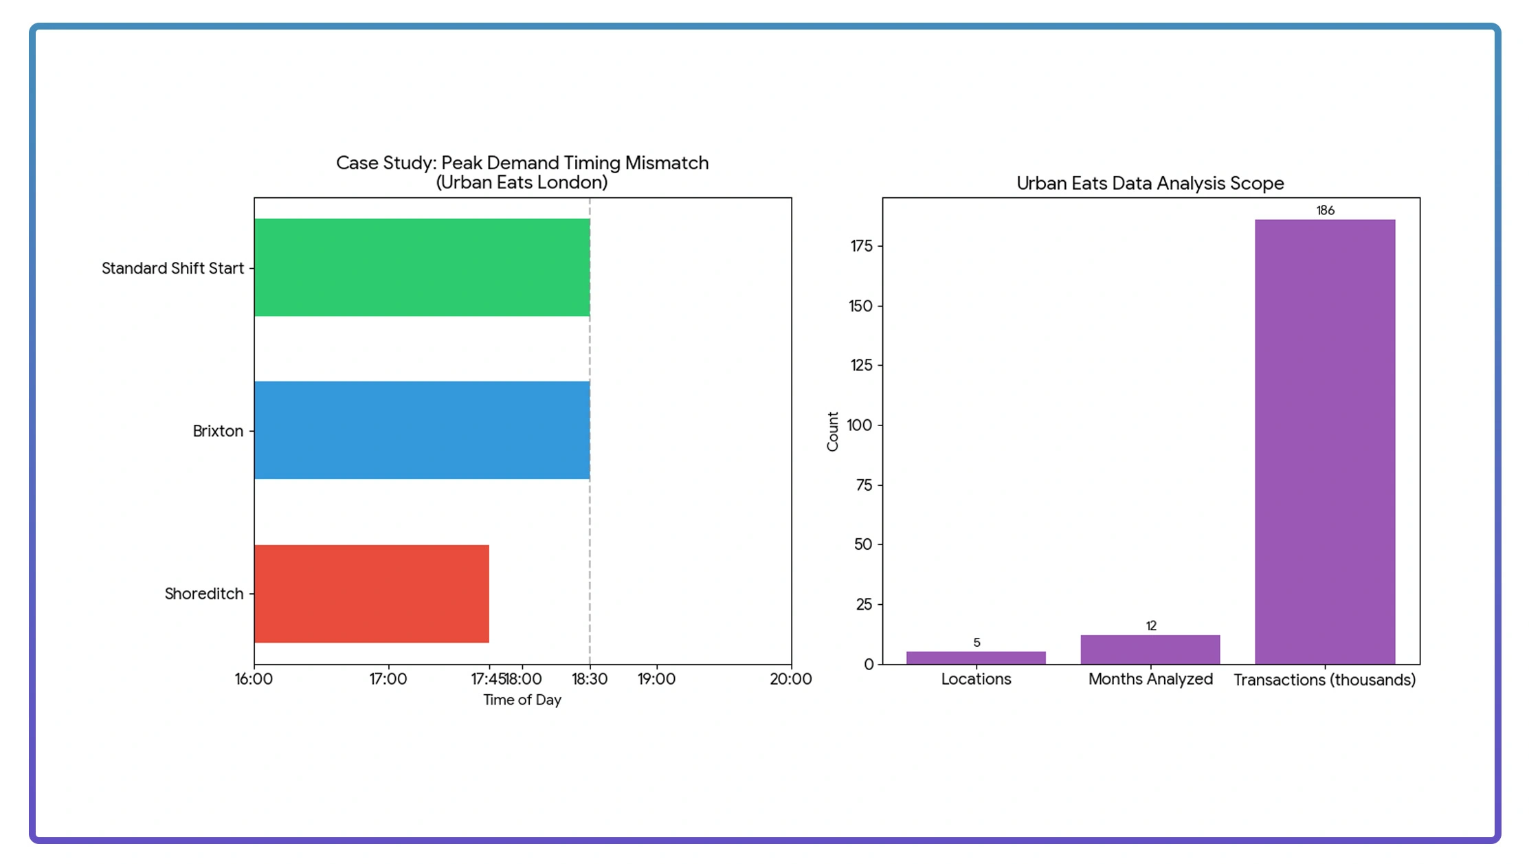1529x864 pixels.
Task: Click the value label 12
Action: point(1149,626)
